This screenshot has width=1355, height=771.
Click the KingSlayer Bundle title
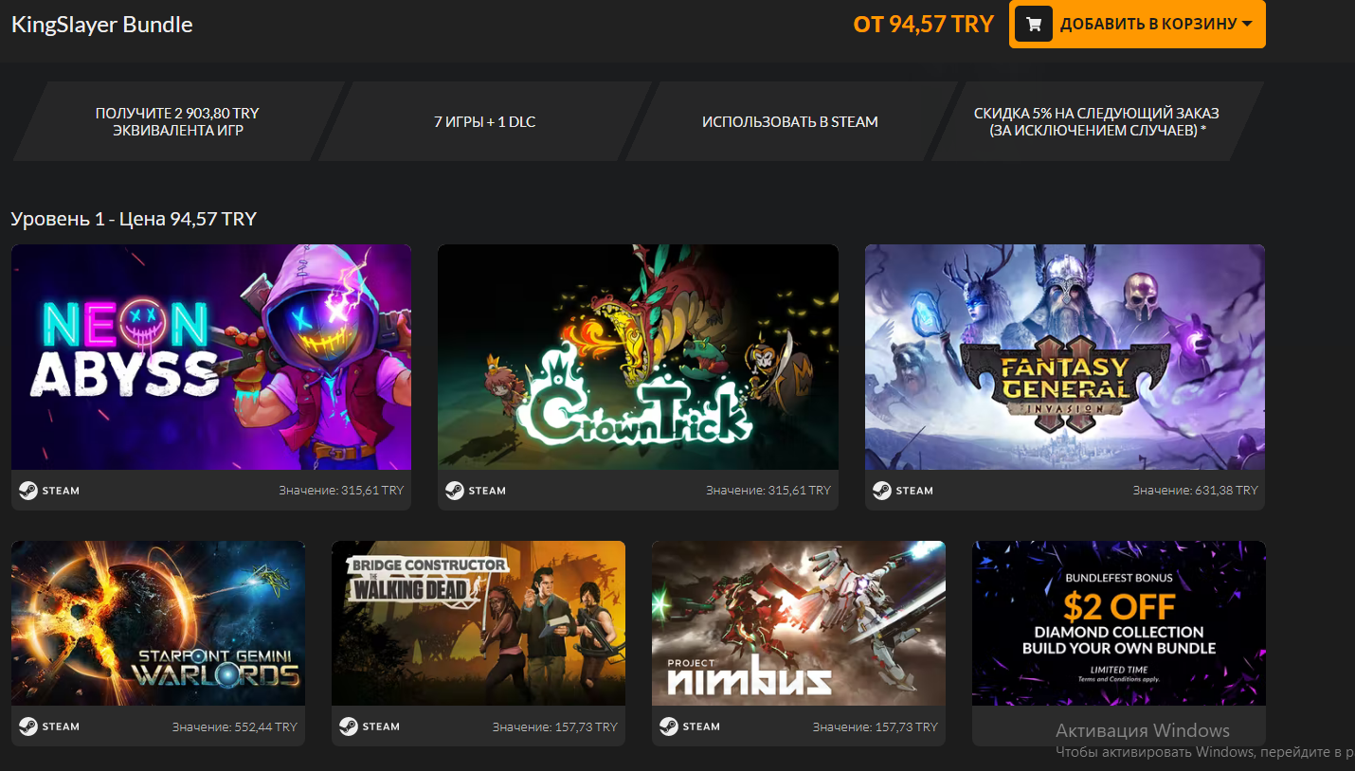tap(102, 25)
